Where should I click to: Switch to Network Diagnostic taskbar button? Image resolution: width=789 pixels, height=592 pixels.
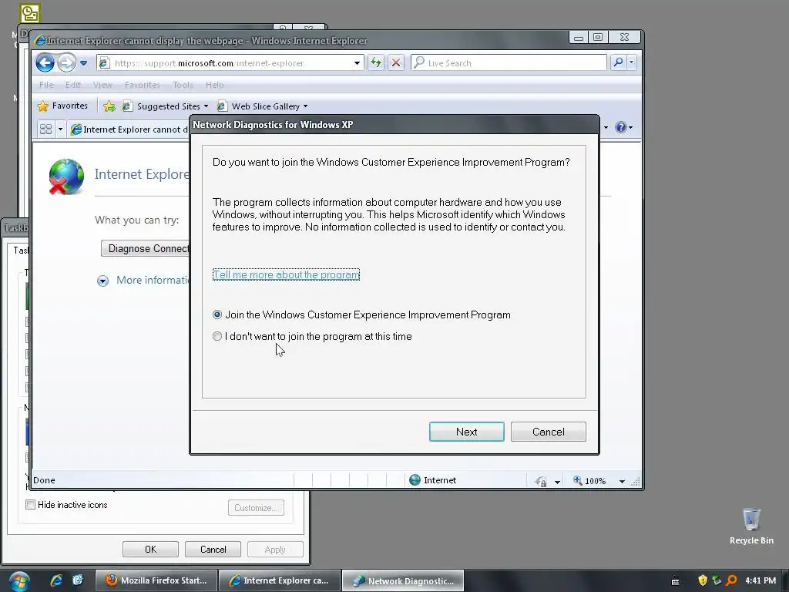(x=402, y=580)
